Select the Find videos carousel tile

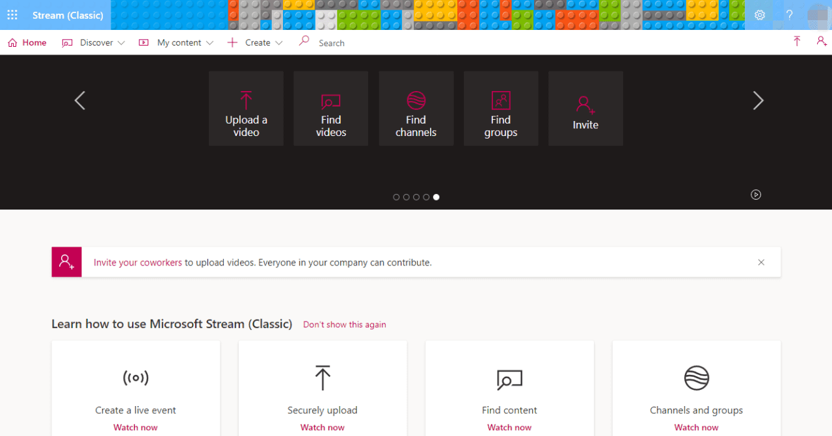(330, 108)
